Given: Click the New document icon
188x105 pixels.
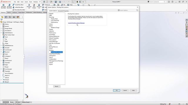Looking at the screenshot, I should 47,2.
